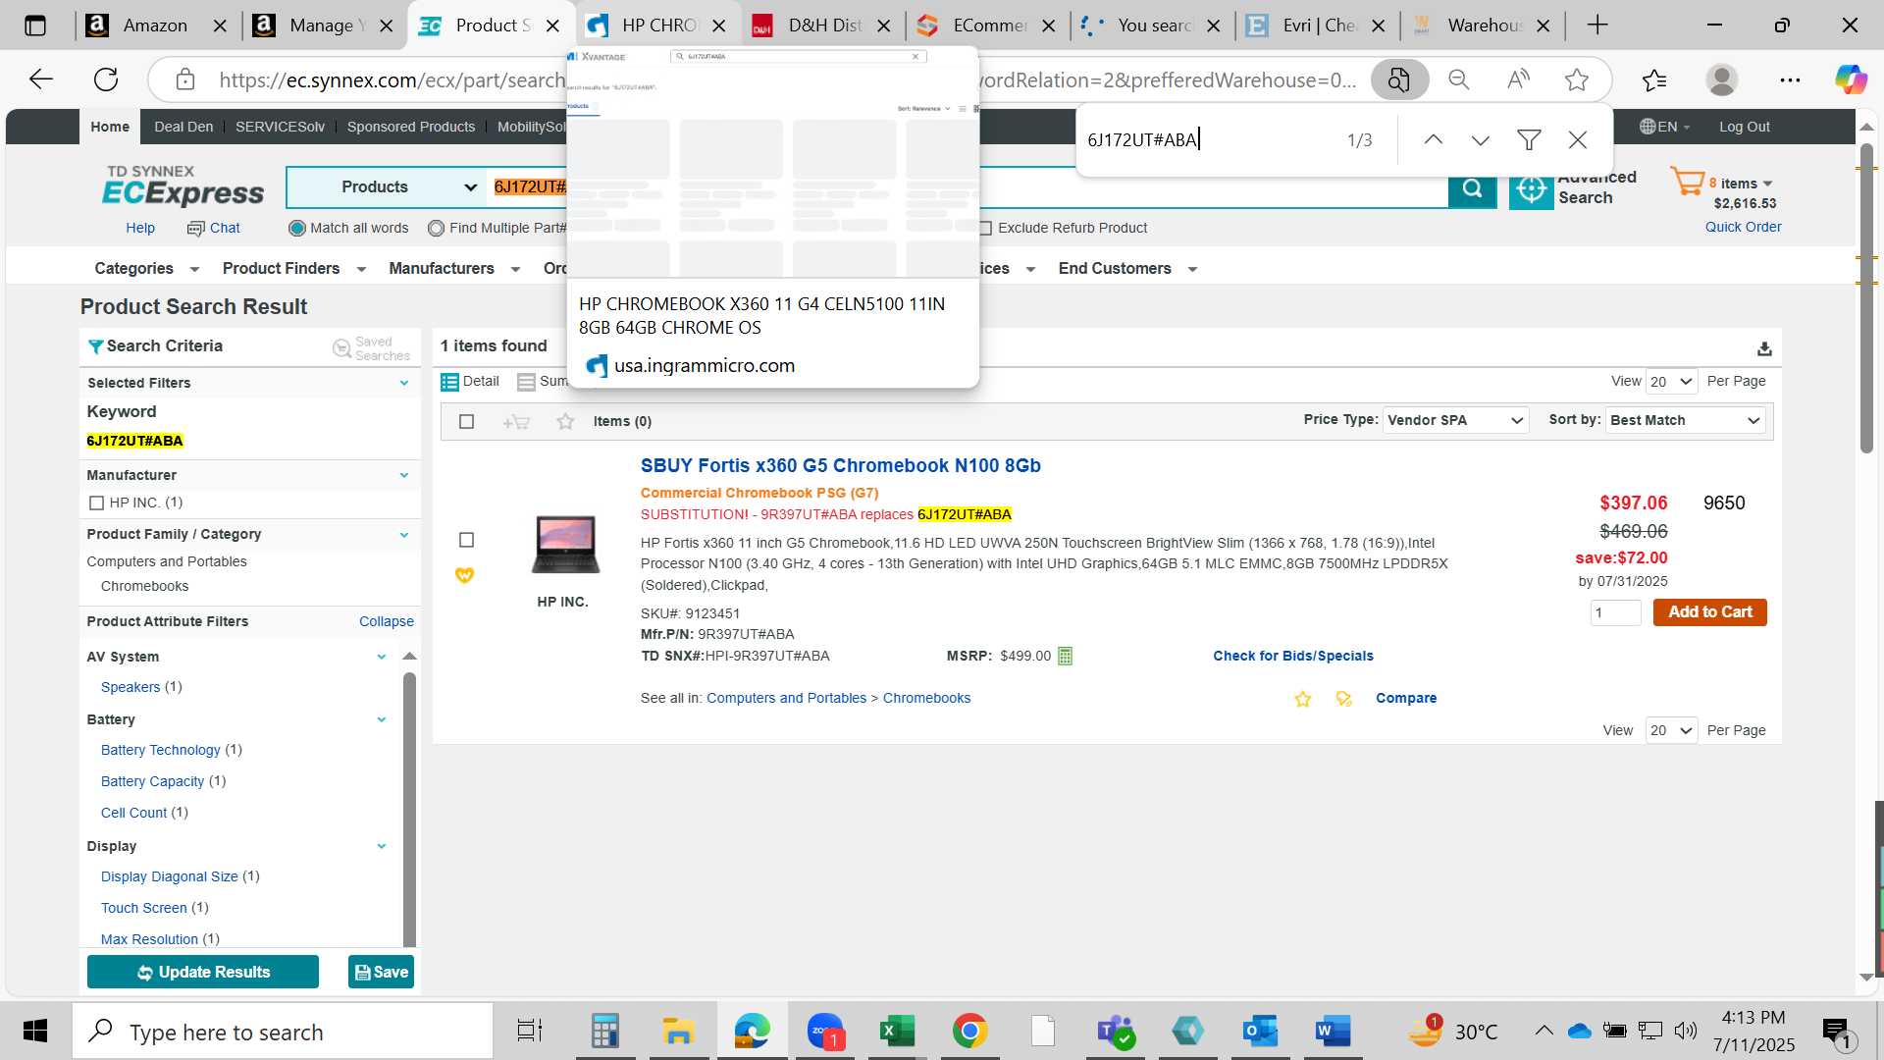Click the add-to-cart icon in Items toolbar

(516, 422)
